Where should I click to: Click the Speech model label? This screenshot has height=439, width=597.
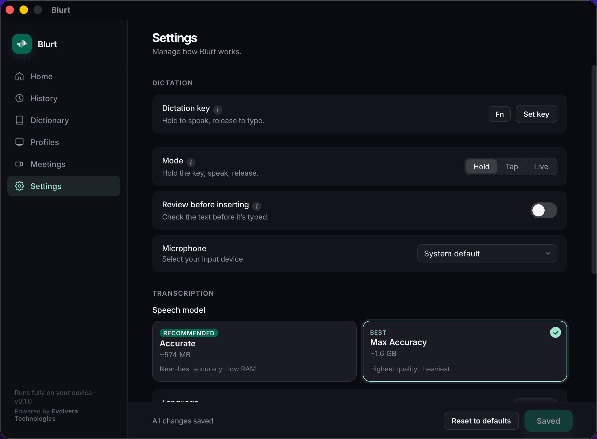(x=179, y=310)
